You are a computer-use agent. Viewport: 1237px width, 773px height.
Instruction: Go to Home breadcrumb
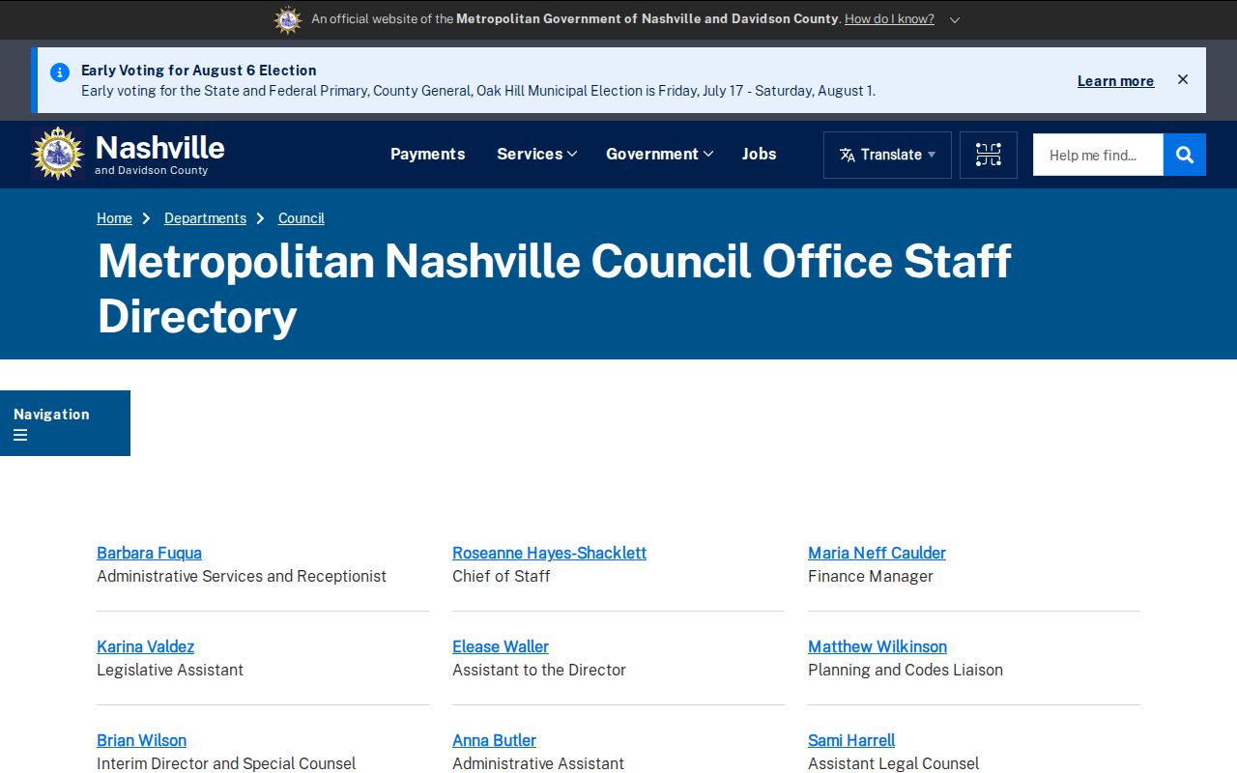(114, 218)
